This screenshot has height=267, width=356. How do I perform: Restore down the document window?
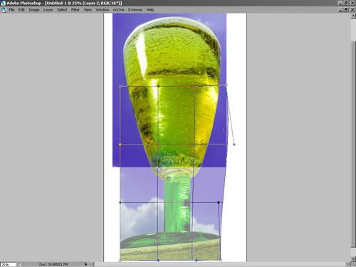tap(346, 10)
